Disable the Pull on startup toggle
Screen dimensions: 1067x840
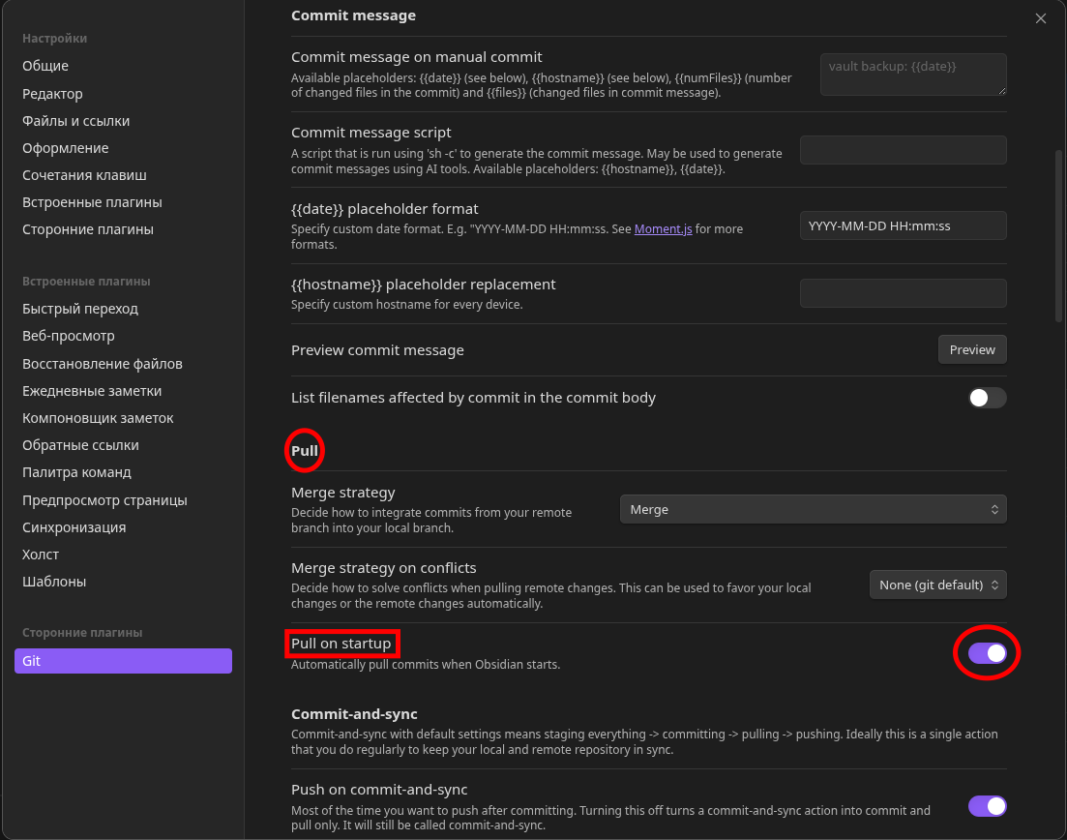987,653
